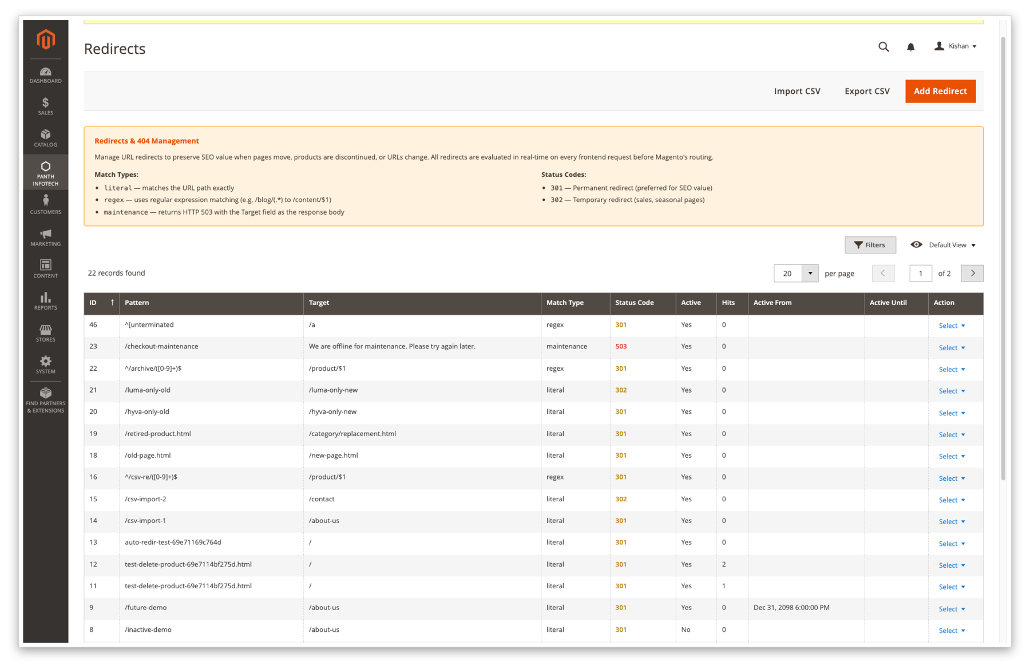Click the page number input field
The image size is (1030, 669).
tap(920, 273)
